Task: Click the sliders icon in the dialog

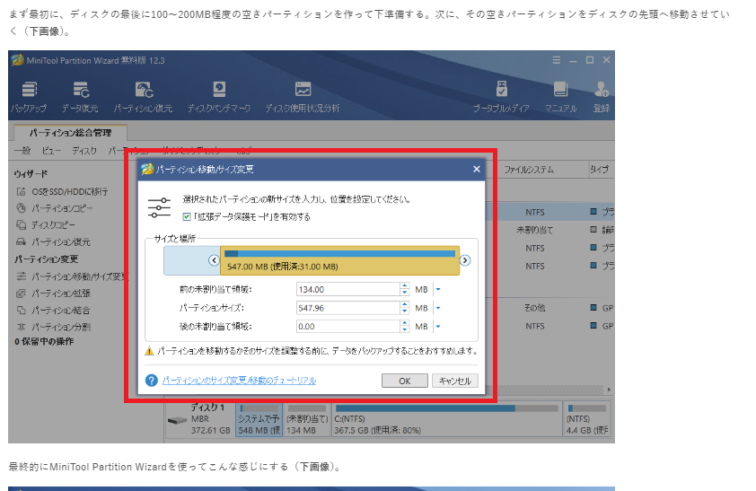Action: (159, 207)
